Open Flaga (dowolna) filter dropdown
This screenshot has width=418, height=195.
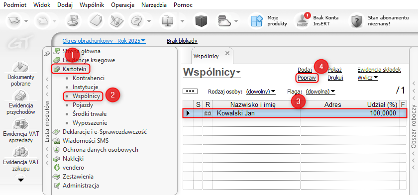point(320,92)
